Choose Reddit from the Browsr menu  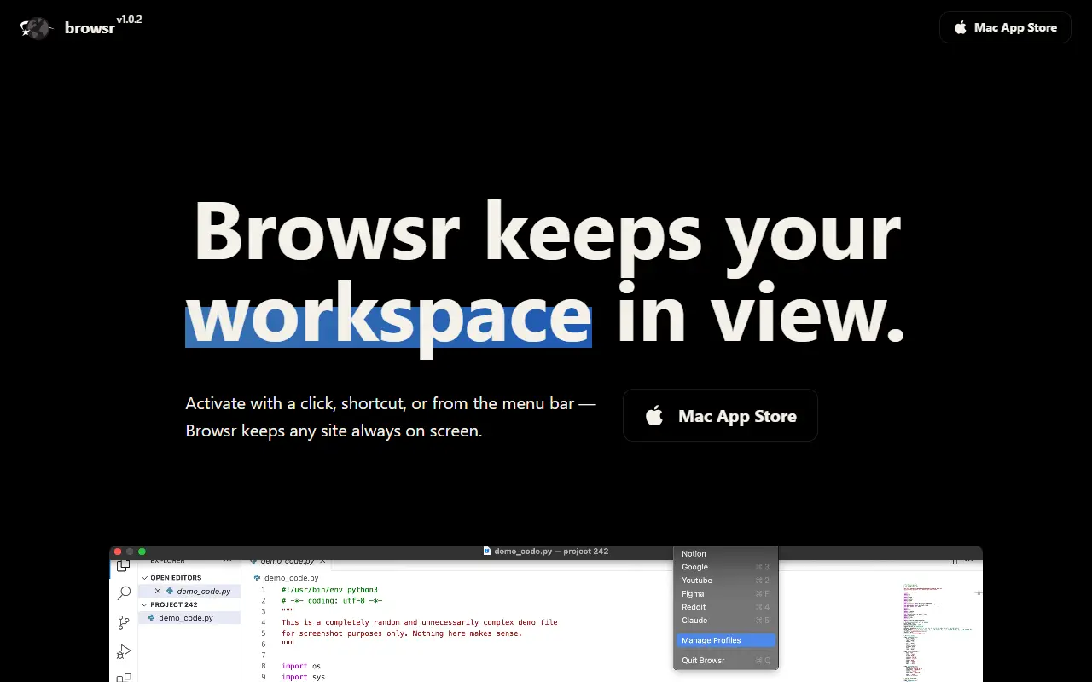725,607
